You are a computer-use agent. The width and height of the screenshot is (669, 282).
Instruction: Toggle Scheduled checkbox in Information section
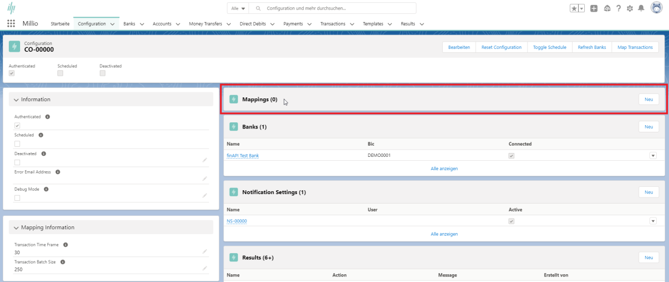[x=17, y=144]
